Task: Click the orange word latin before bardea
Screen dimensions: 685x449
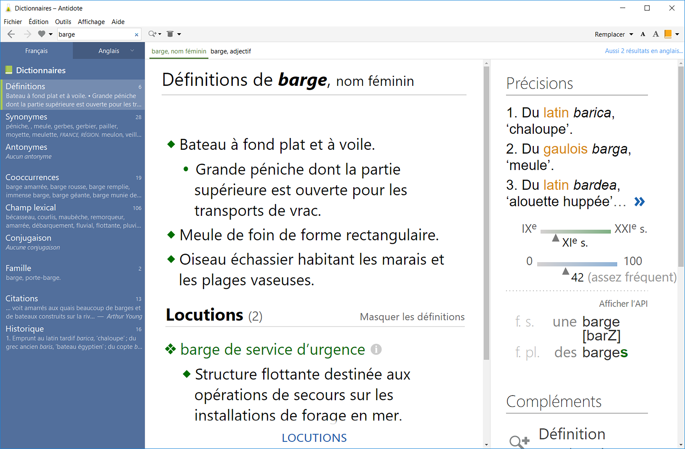Action: pyautogui.click(x=556, y=185)
